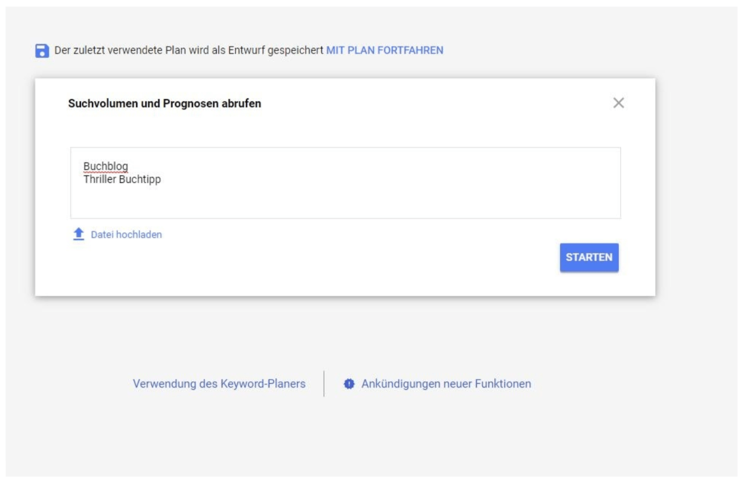Click the saved draft notice text
Image resolution: width=740 pixels, height=480 pixels.
tap(189, 50)
